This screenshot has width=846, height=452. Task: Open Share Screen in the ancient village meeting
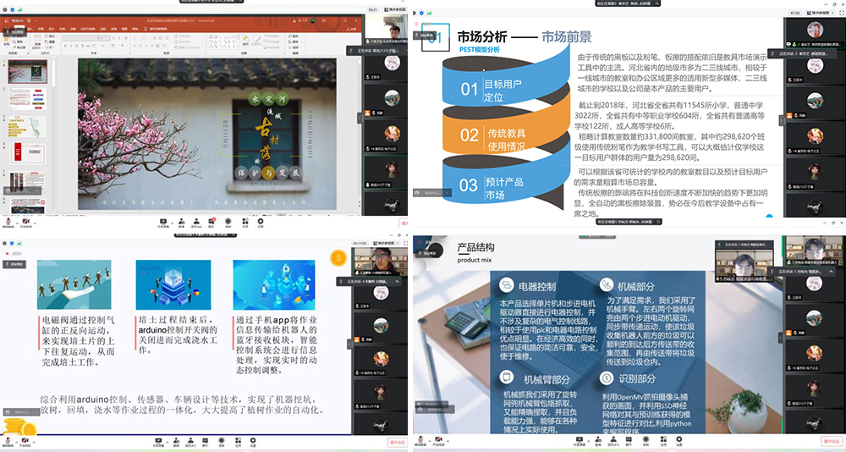[x=162, y=223]
